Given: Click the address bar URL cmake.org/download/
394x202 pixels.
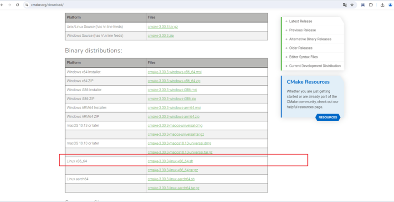Looking at the screenshot, I should (47, 5).
